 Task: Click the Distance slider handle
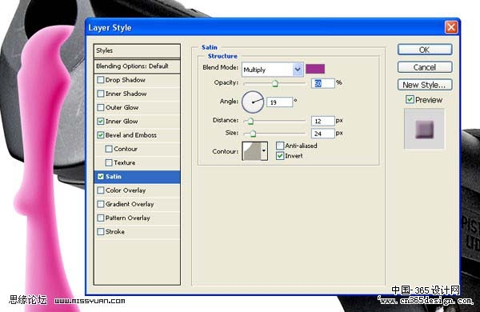click(250, 122)
